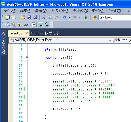Click the 'public Form1()' declaration

58,57
